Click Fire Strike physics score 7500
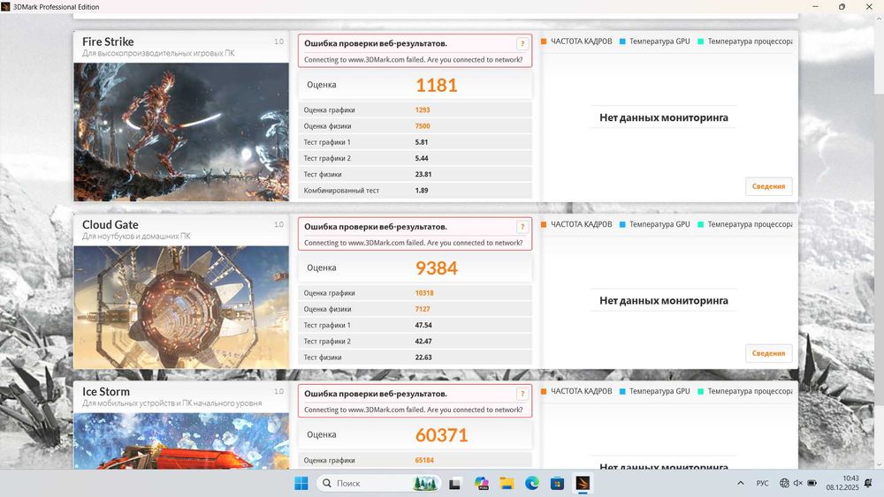This screenshot has height=497, width=884. point(423,126)
